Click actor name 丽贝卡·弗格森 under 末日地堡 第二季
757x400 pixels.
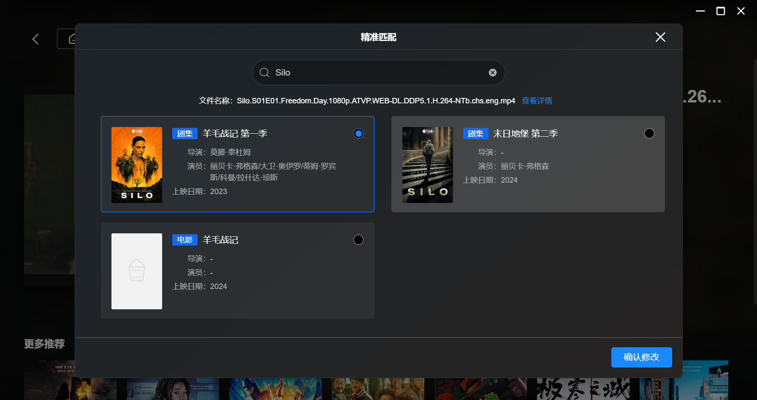click(x=525, y=166)
